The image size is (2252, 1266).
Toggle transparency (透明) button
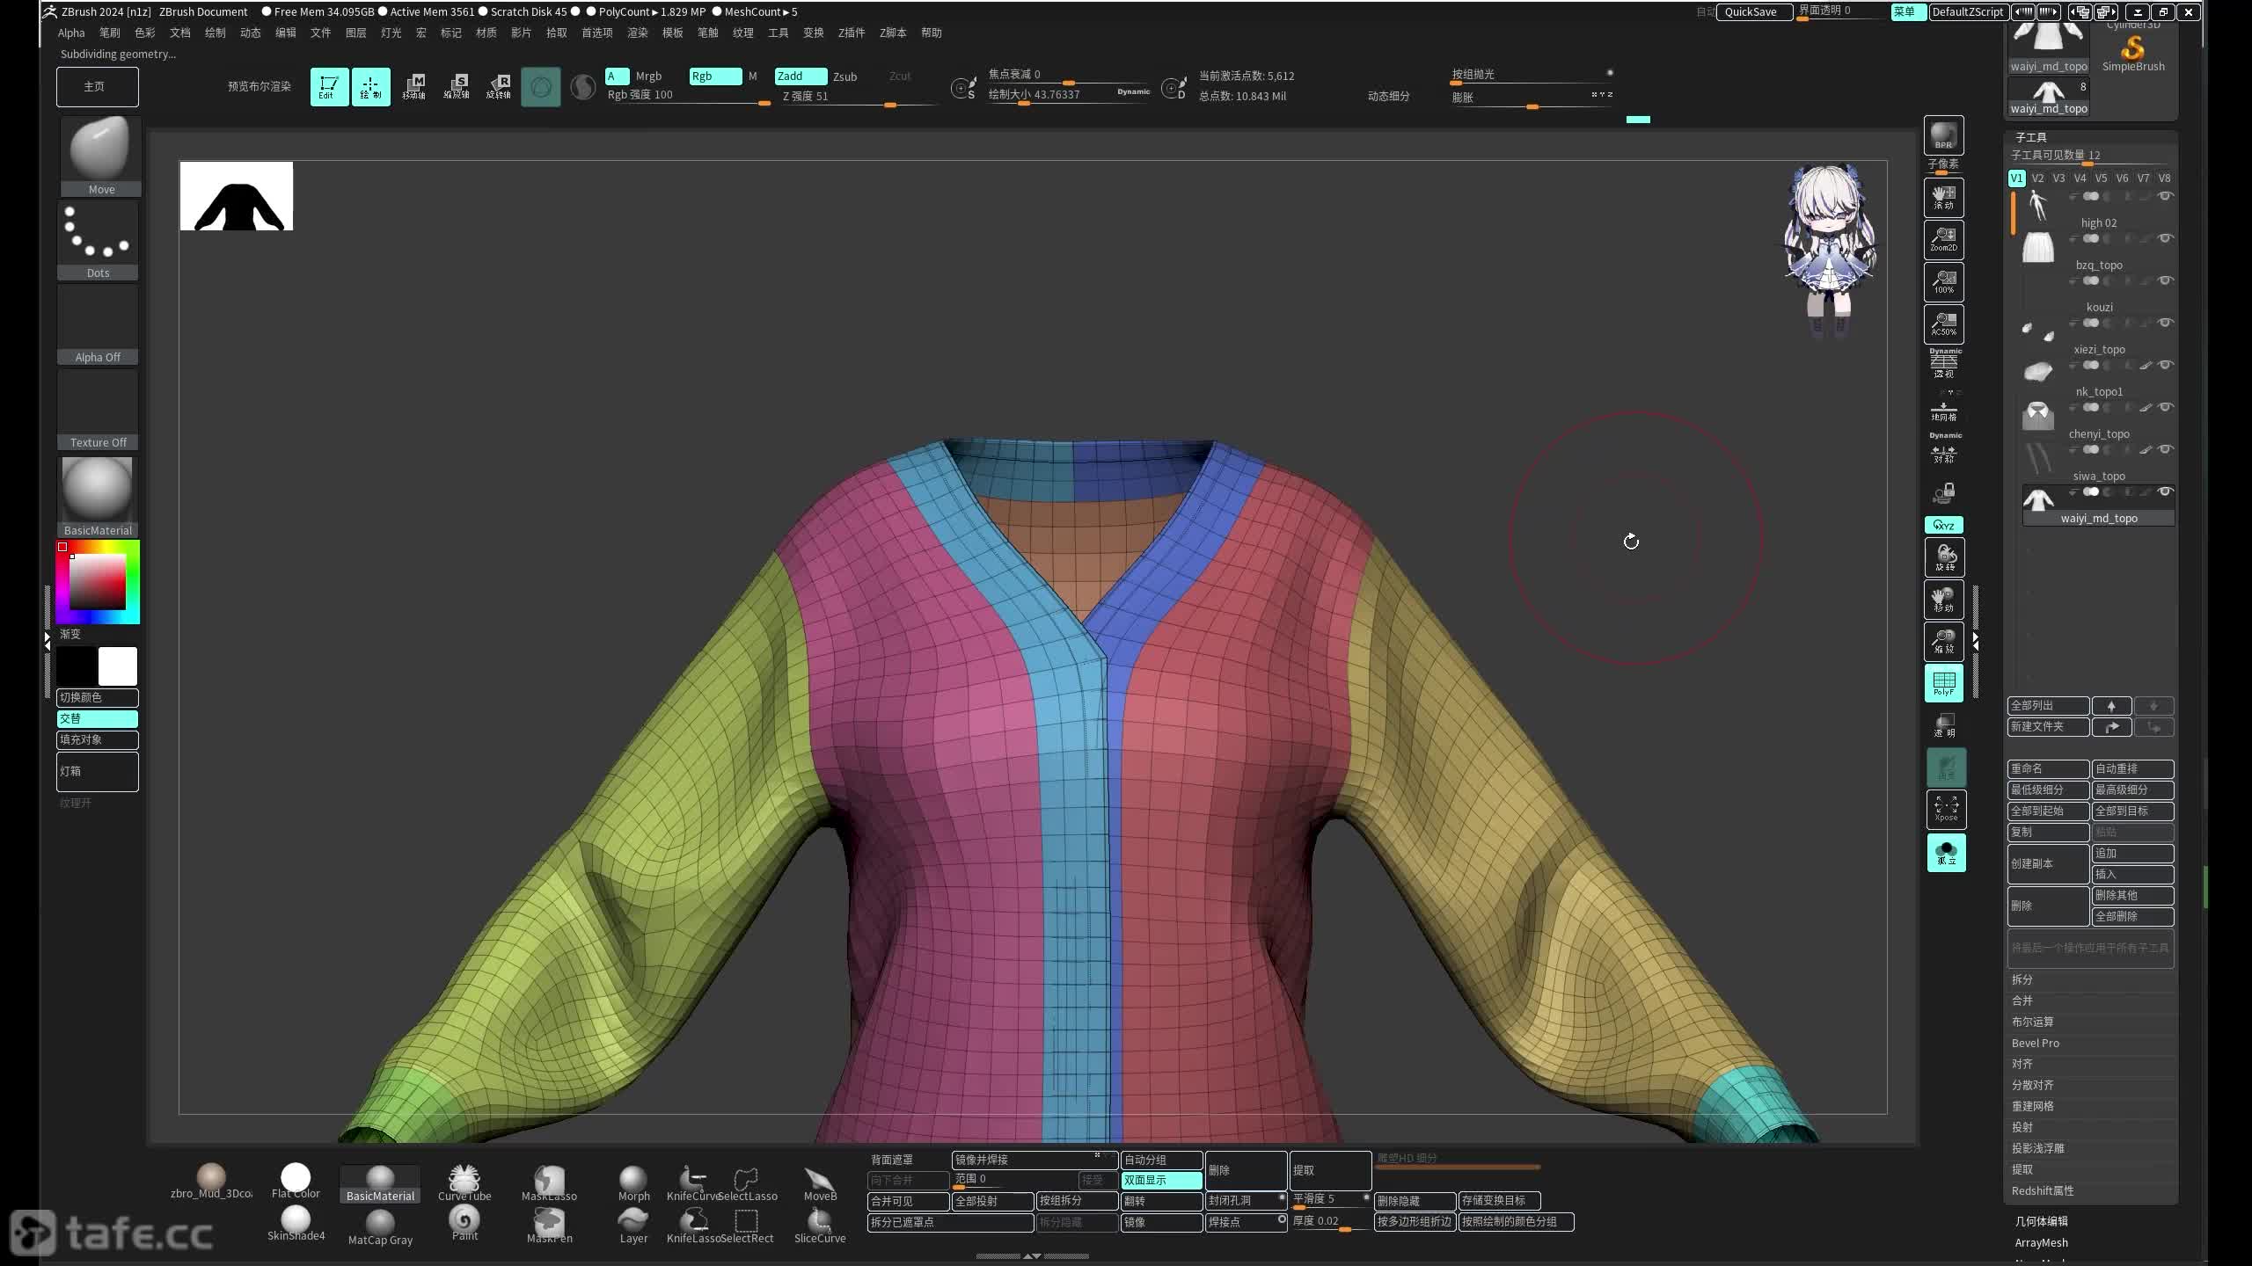pyautogui.click(x=1943, y=724)
